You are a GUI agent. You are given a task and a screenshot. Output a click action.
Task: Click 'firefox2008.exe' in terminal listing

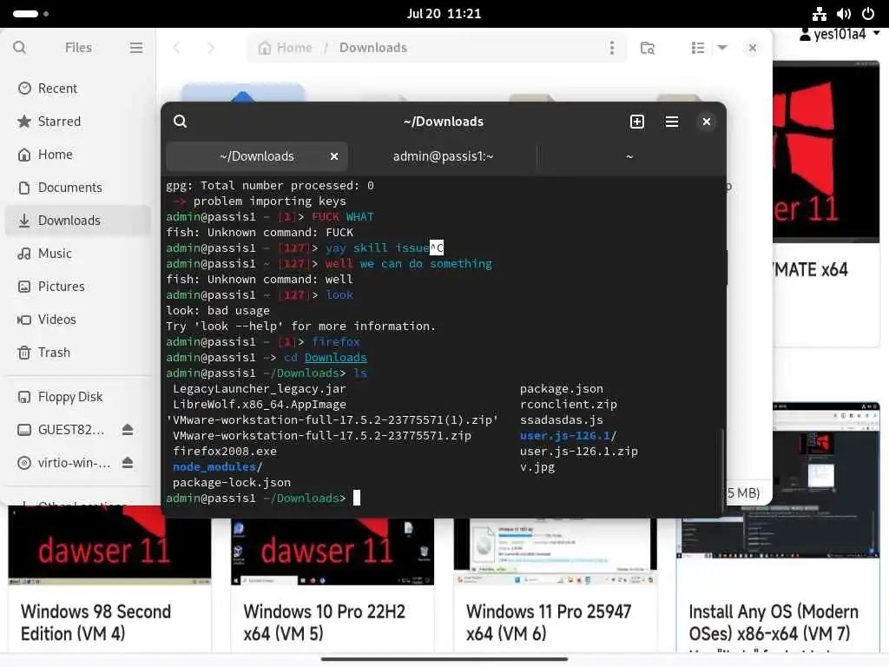coord(225,452)
